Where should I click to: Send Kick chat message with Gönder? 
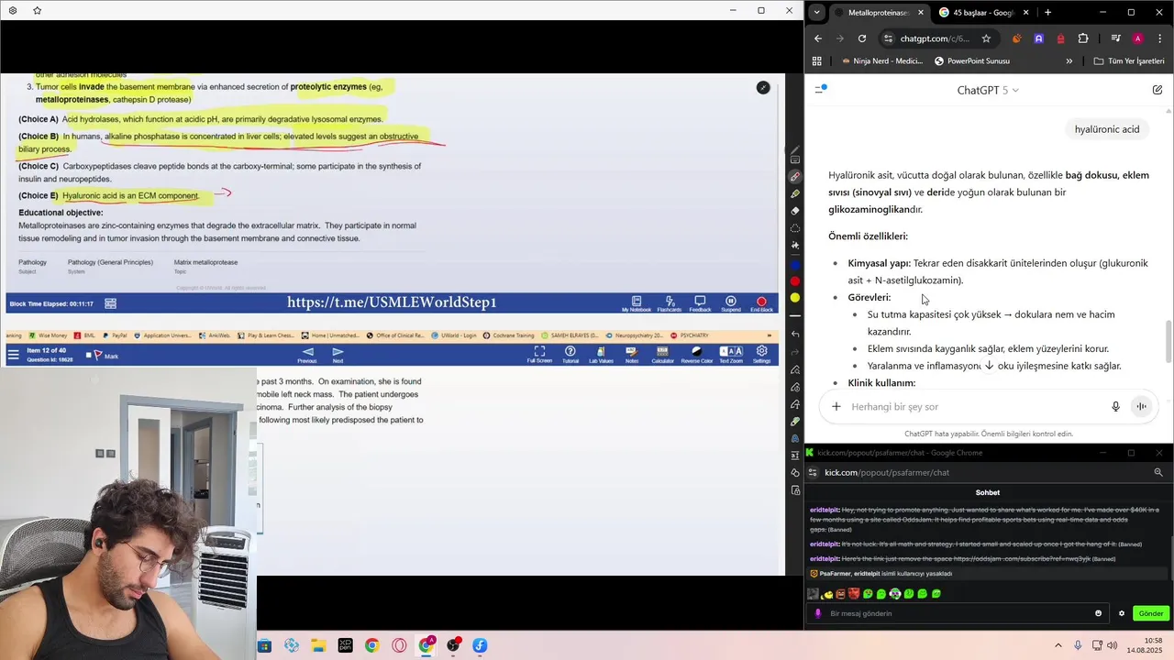tap(1150, 613)
